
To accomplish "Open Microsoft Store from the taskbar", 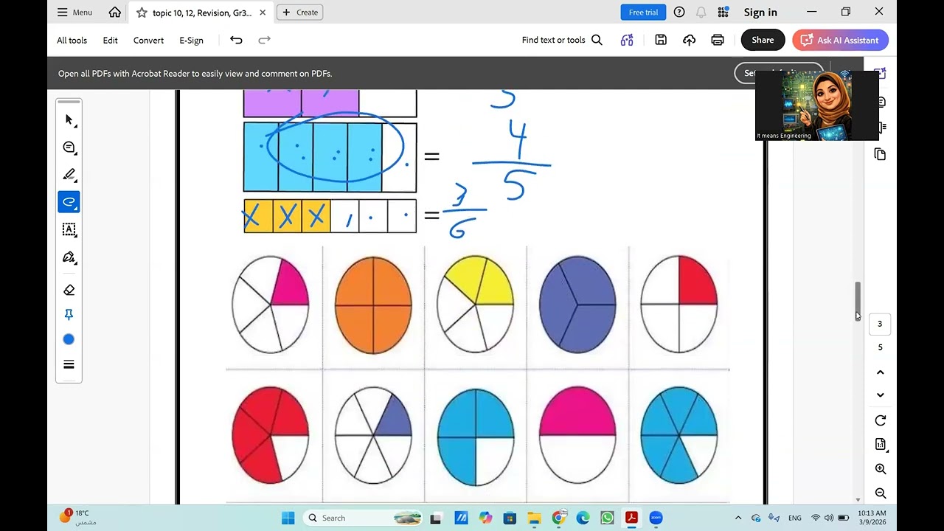I will (x=510, y=518).
